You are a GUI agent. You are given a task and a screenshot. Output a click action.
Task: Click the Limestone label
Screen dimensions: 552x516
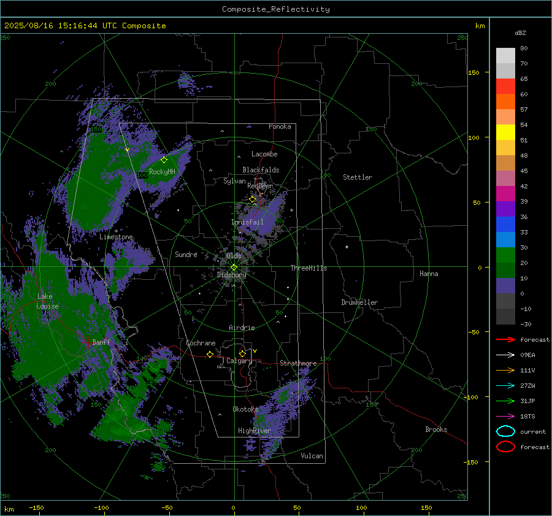point(116,237)
